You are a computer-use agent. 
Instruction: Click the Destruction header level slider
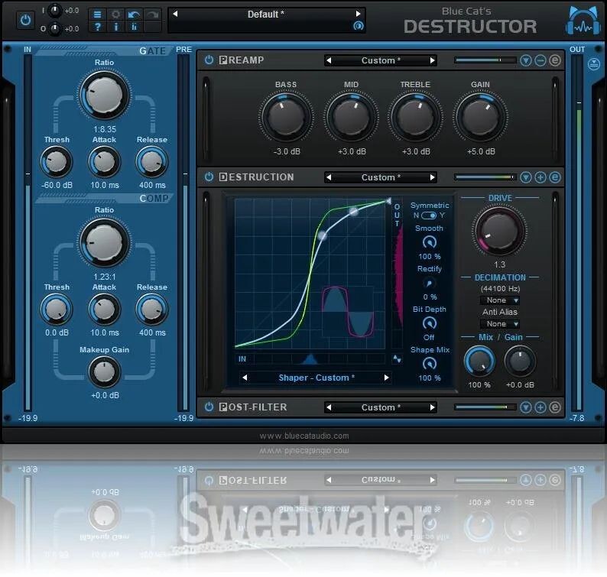(485, 177)
